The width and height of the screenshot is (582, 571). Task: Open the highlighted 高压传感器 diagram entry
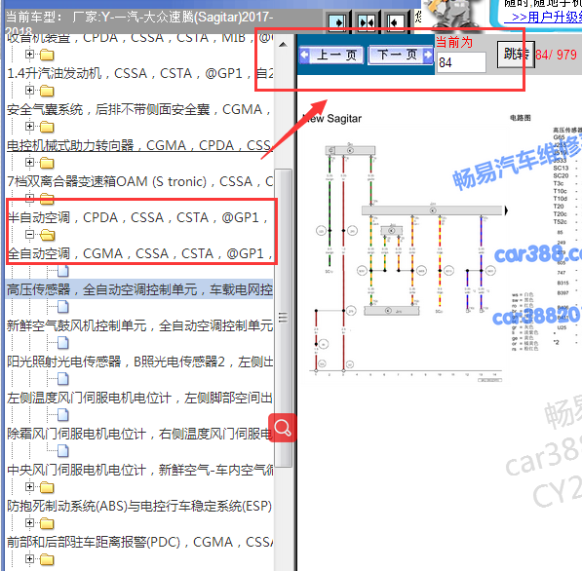tap(140, 289)
